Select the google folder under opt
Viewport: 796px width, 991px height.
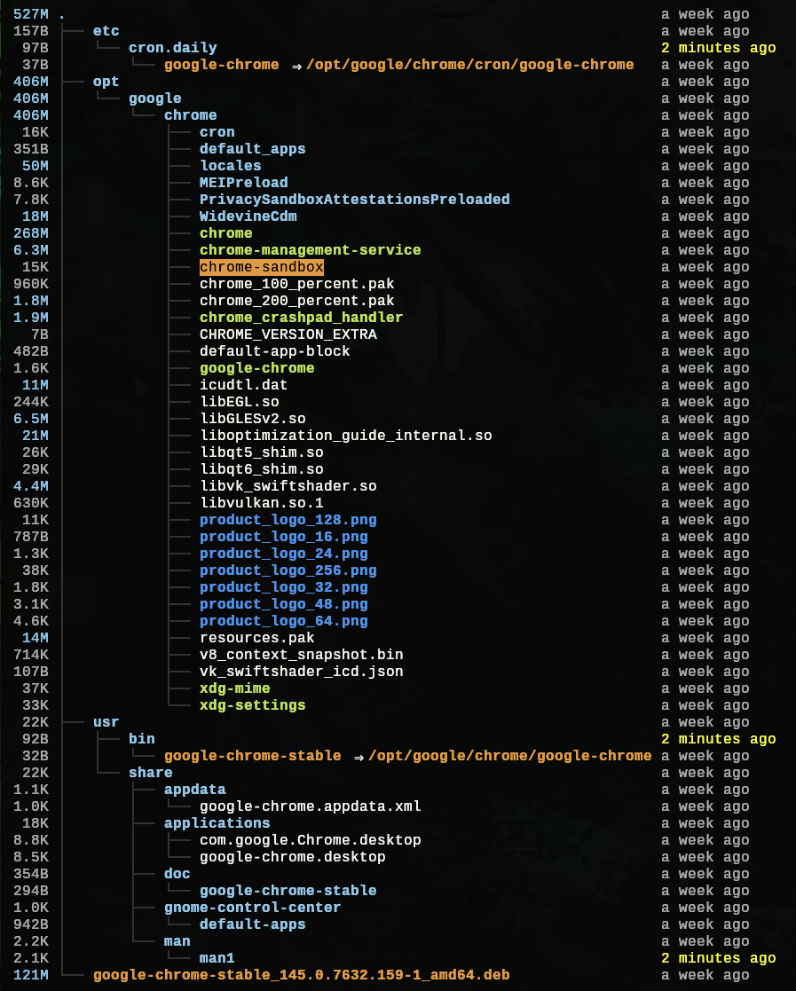(x=155, y=98)
